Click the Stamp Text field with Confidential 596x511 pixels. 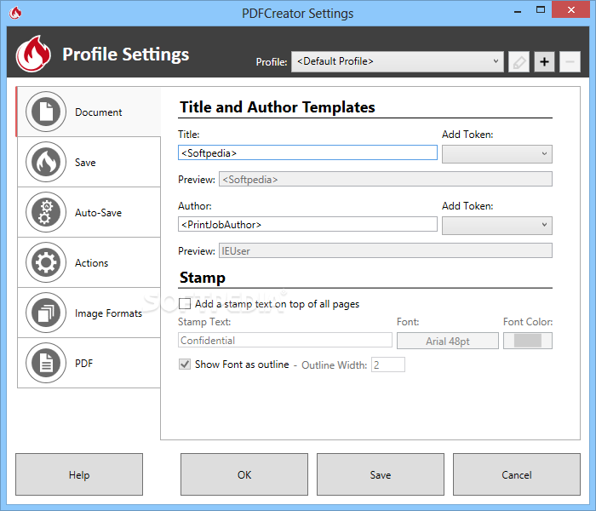click(x=285, y=340)
